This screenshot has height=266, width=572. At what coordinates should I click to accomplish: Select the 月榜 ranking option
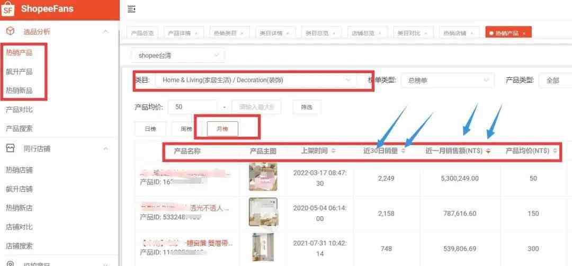coord(222,129)
